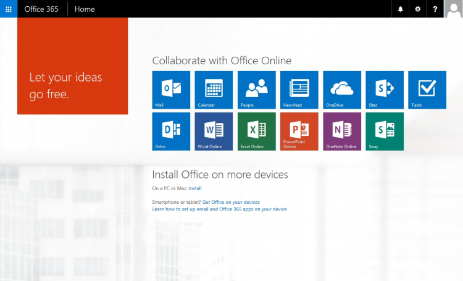The image size is (463, 281).
Task: Launch Excel Online tile
Action: click(x=257, y=132)
